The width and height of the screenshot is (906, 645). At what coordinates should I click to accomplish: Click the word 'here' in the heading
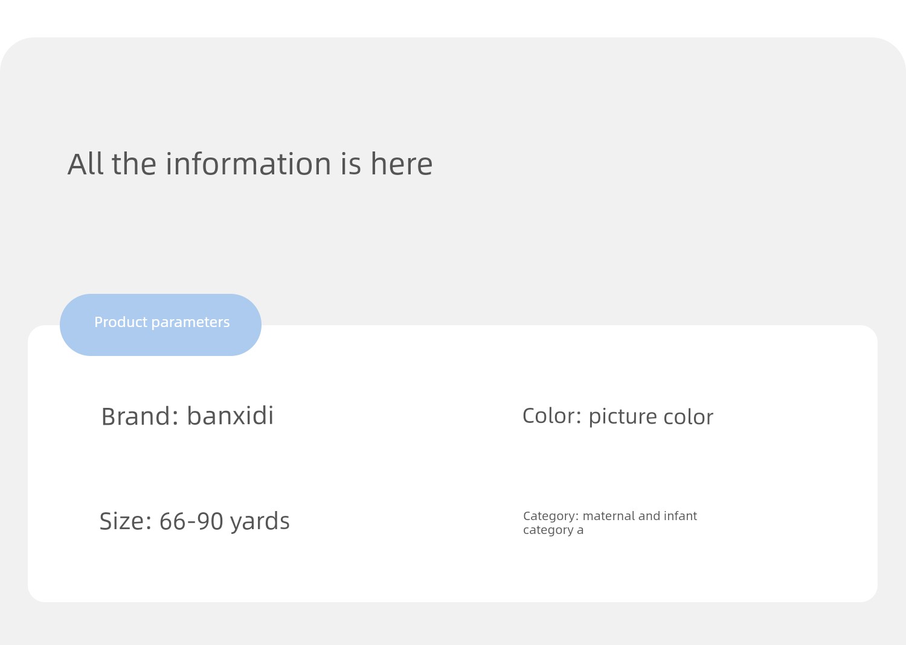pos(402,164)
